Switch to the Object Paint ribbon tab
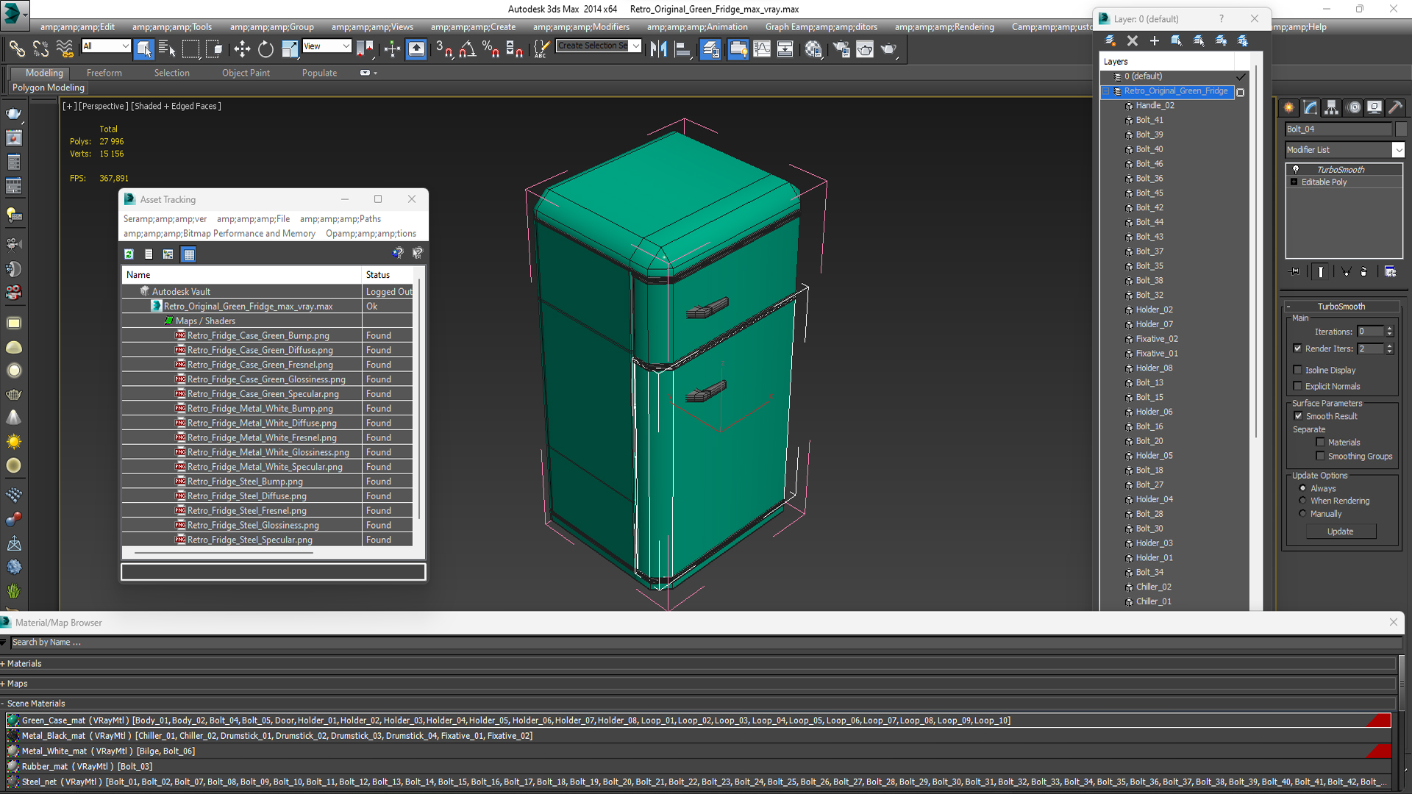This screenshot has width=1412, height=794. tap(246, 73)
